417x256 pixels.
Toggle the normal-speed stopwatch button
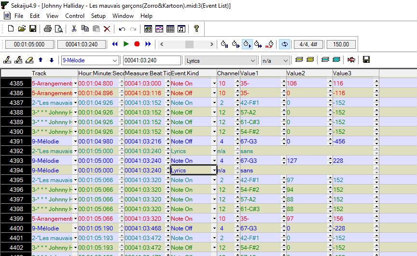click(x=247, y=44)
